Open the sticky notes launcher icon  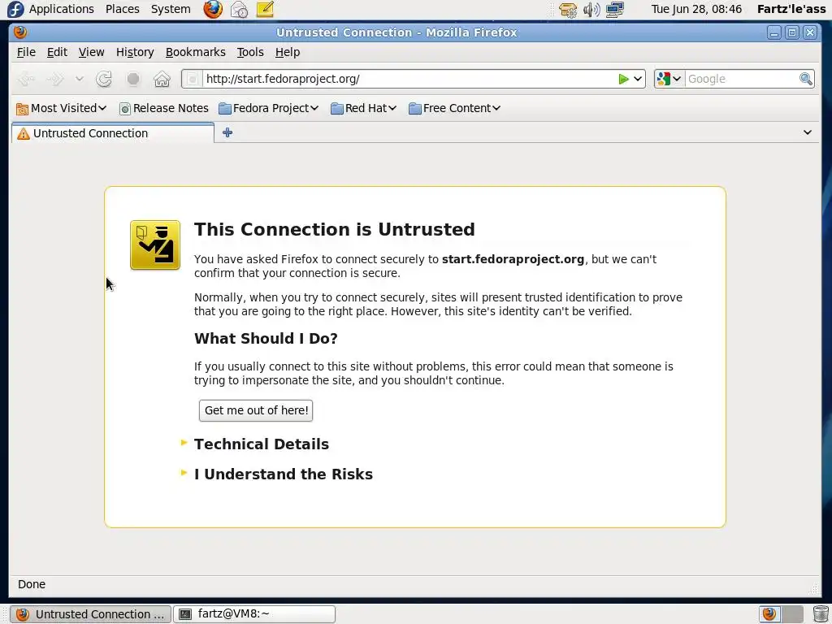(x=264, y=9)
